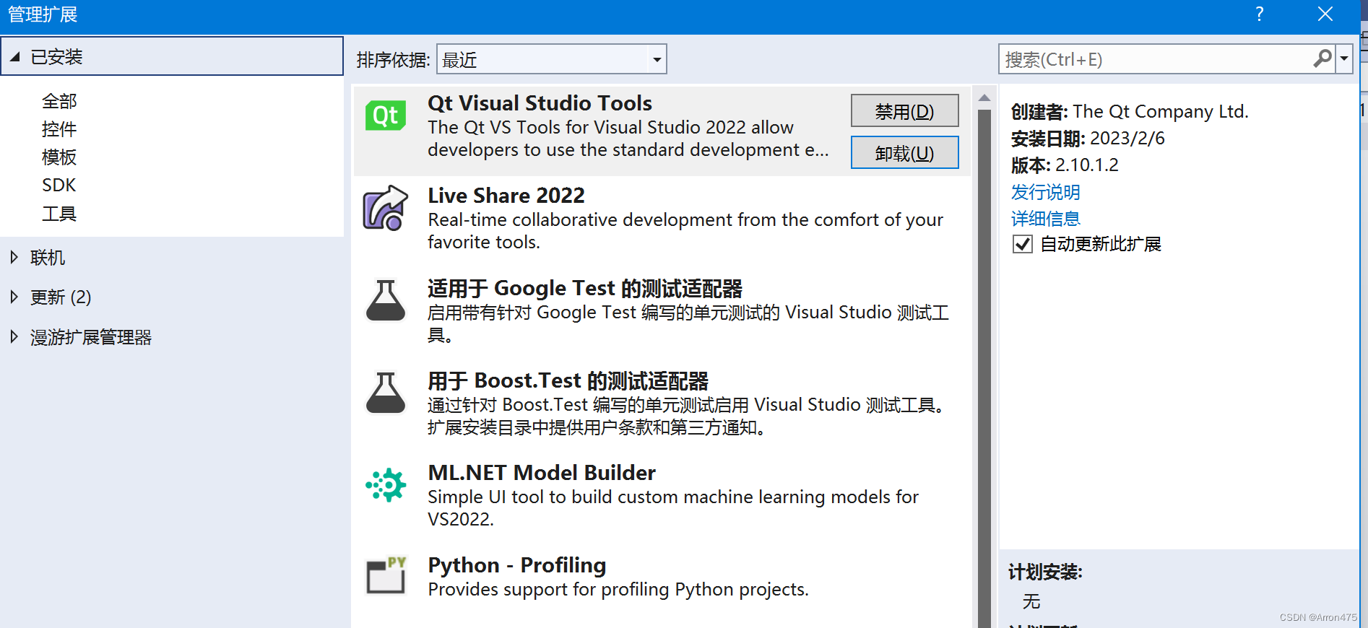This screenshot has height=628, width=1368.
Task: Click the 计划安装 heading
Action: coord(1045,572)
